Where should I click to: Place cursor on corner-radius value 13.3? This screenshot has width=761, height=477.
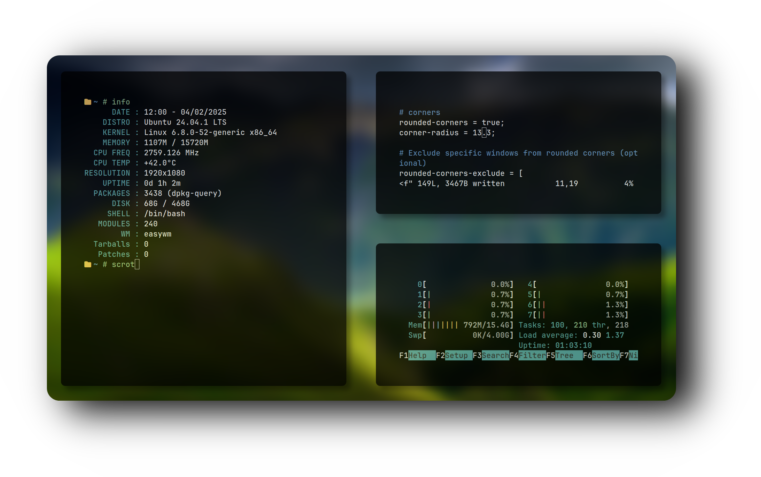[484, 133]
